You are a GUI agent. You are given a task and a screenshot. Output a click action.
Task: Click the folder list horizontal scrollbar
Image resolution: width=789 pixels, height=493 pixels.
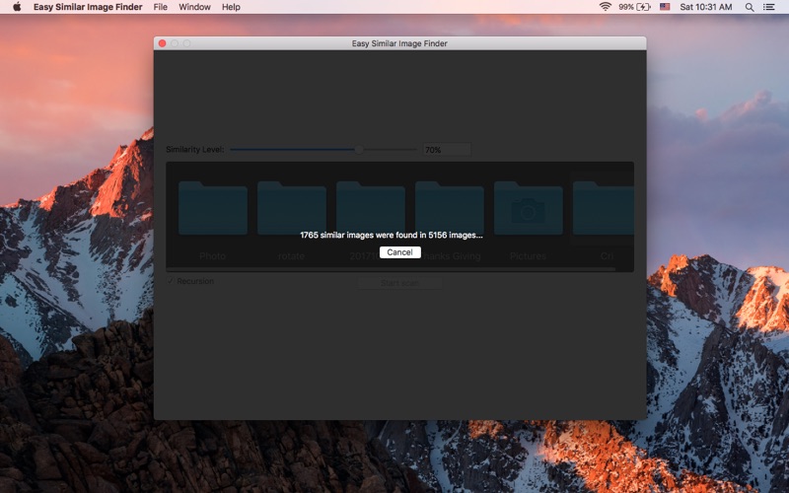coord(391,269)
